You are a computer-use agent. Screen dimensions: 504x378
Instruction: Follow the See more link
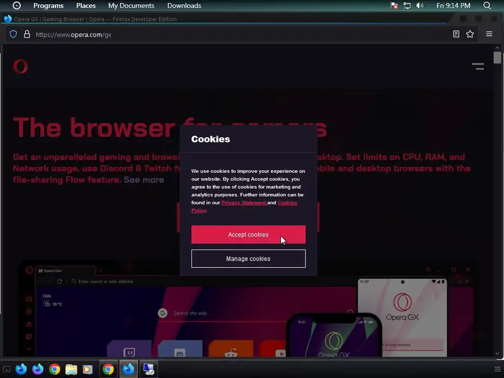pos(144,180)
